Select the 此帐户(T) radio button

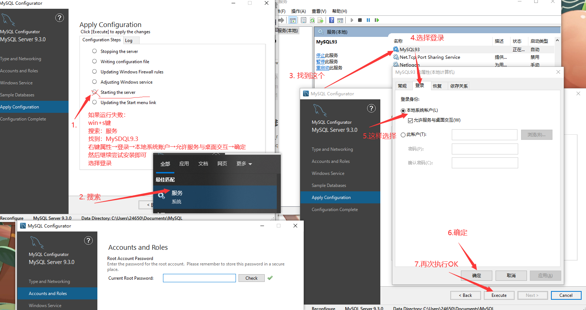click(403, 135)
